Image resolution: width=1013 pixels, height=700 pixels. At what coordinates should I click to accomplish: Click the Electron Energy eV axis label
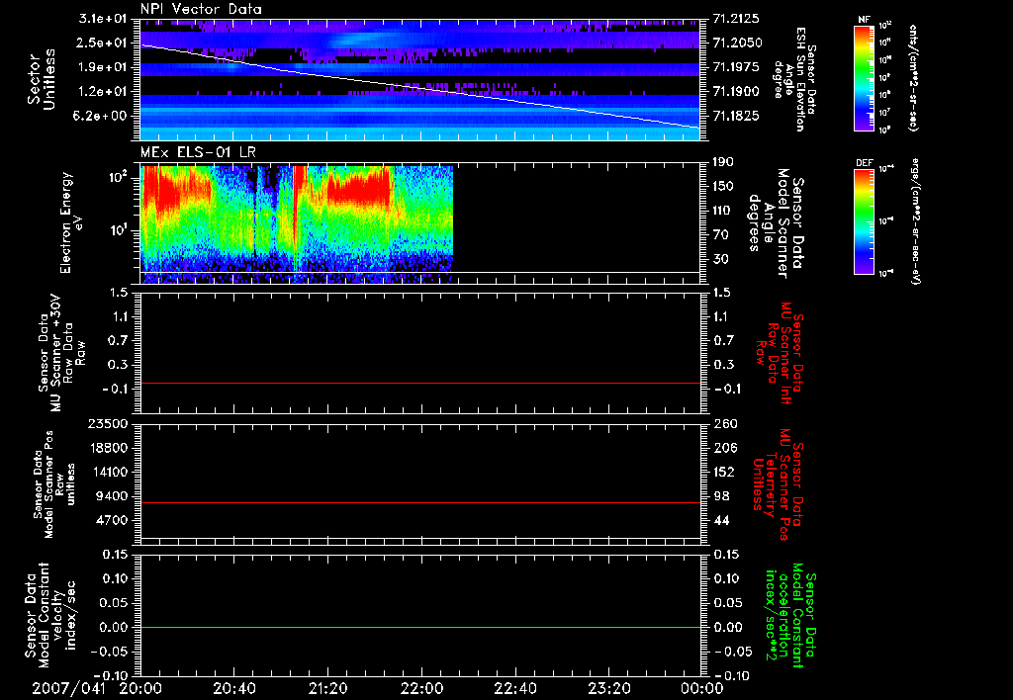(x=71, y=222)
